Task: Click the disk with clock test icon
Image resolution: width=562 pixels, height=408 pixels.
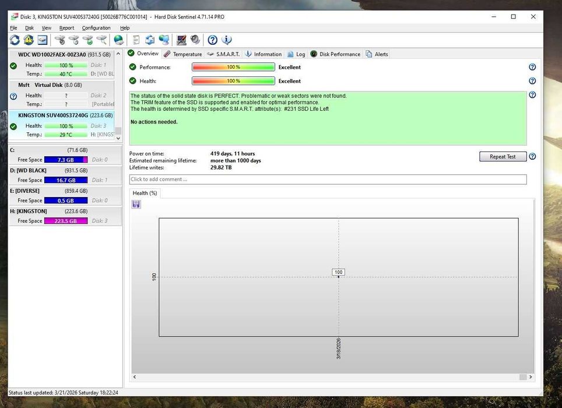Action: click(74, 40)
